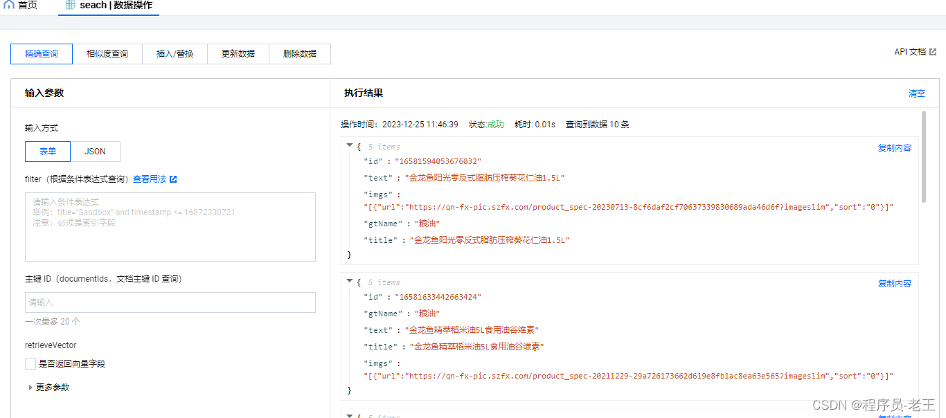
Task: Click 清空 to clear results
Action: (x=917, y=93)
